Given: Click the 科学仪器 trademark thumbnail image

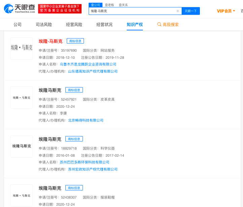Looking at the screenshot, I should 22,147.
